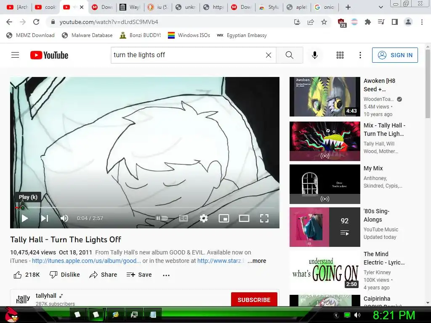This screenshot has height=323, width=431.
Task: Enter fullscreen mode
Action: coord(264,218)
